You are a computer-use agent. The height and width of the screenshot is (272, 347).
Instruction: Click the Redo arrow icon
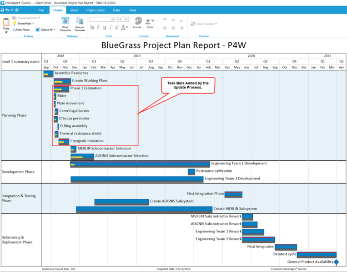tap(12, 10)
